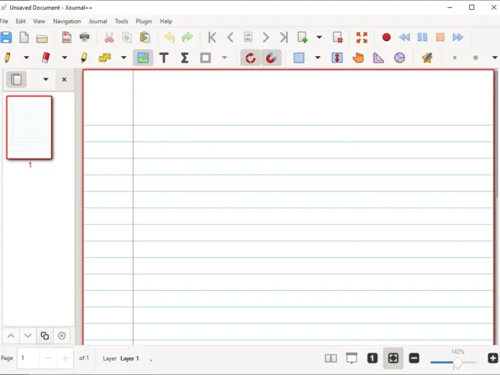This screenshot has height=375, width=500.
Task: Zoom out with minus button
Action: point(414,358)
